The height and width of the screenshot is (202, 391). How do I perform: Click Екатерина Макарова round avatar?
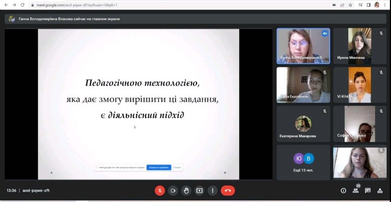tap(303, 124)
